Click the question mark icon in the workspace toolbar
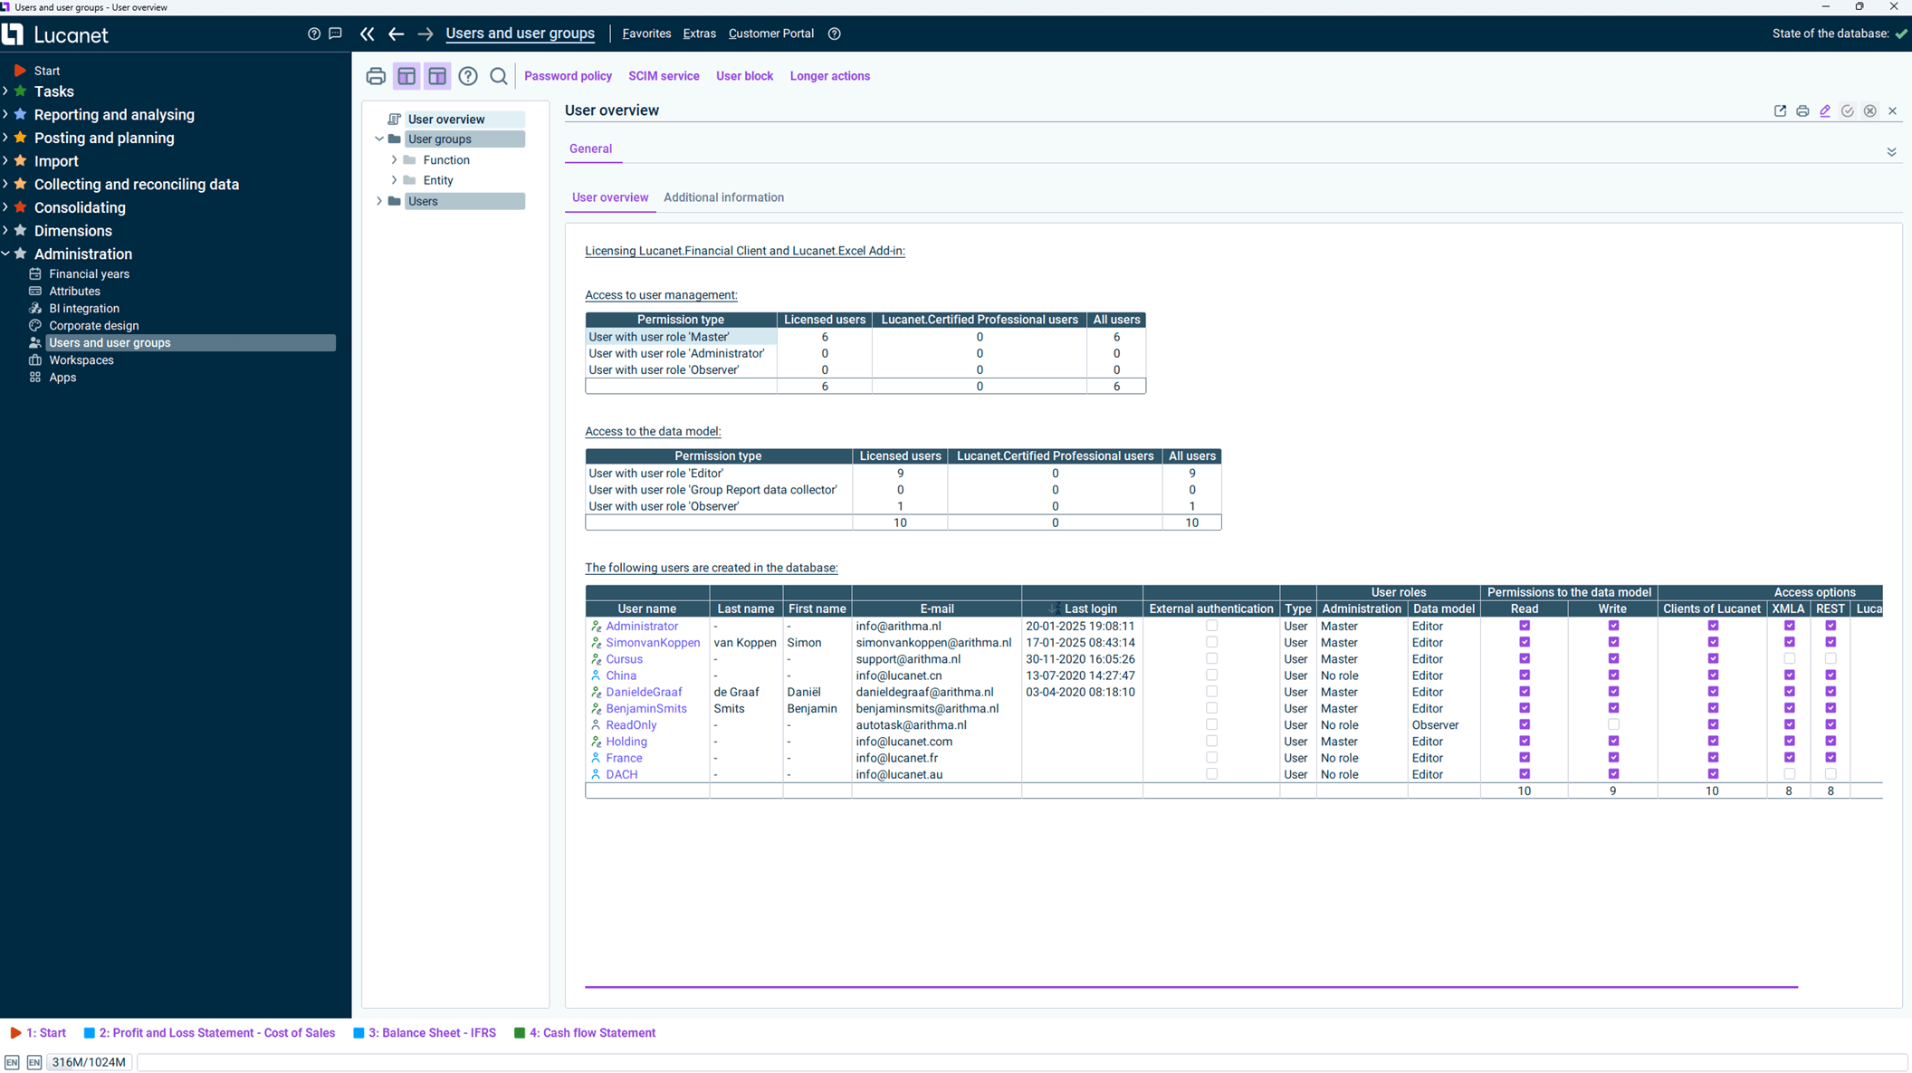This screenshot has width=1912, height=1073. pos(468,76)
